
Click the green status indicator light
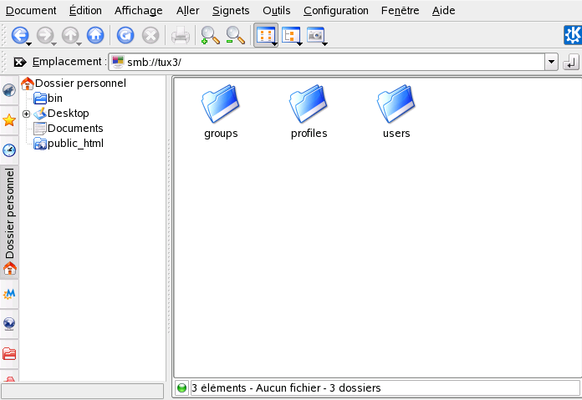182,387
